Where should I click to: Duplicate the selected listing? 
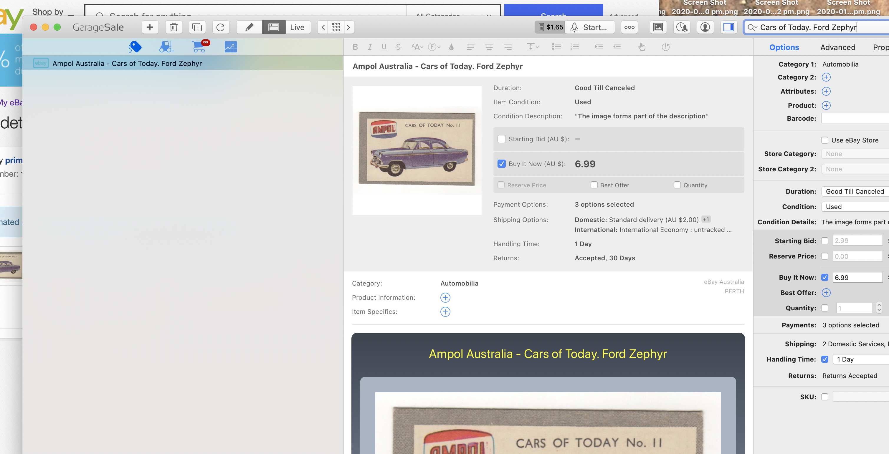[x=197, y=27]
